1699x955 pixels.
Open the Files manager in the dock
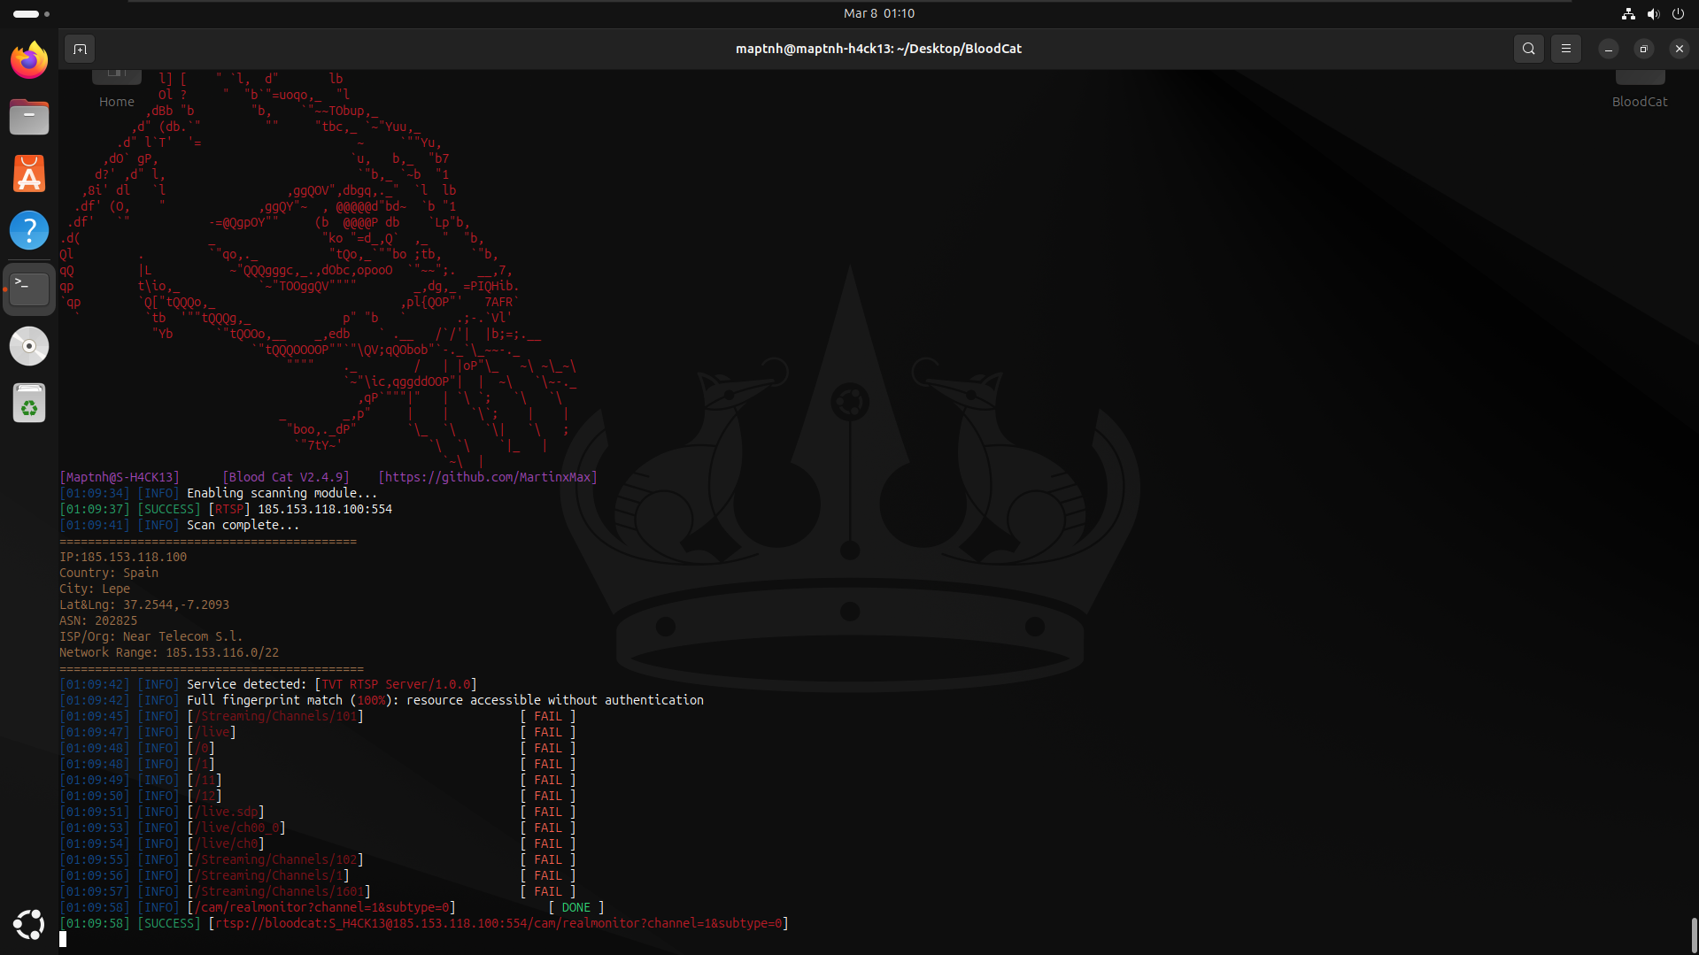pos(29,117)
